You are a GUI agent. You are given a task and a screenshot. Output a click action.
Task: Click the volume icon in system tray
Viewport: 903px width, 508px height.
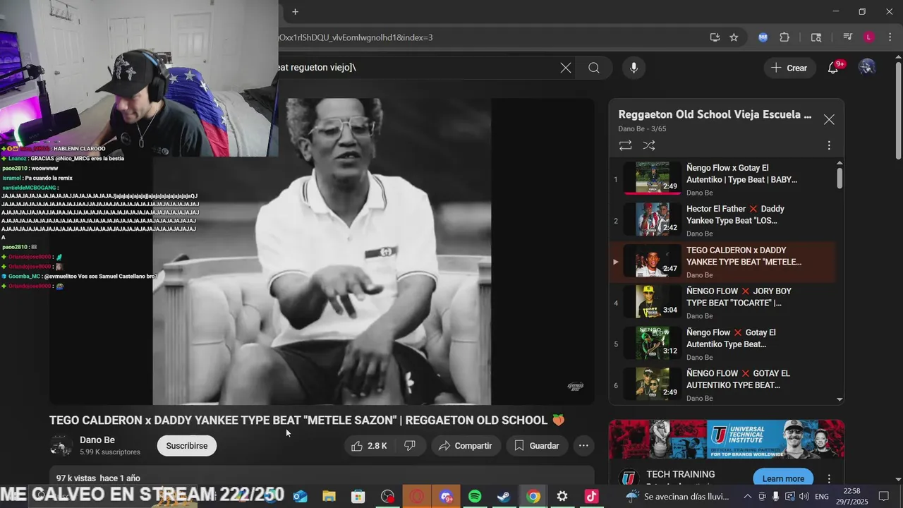(x=804, y=497)
